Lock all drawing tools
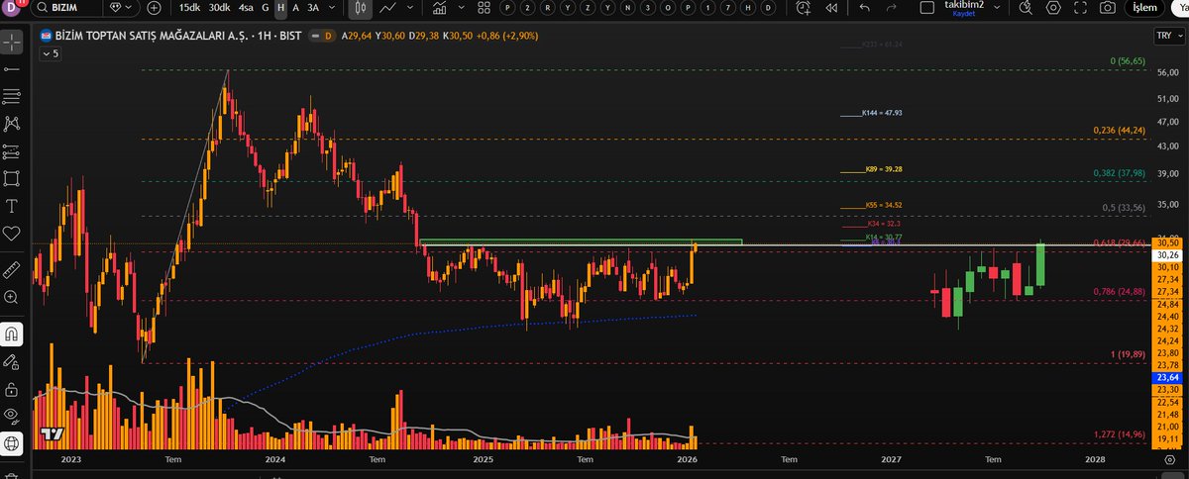The image size is (1189, 479). (x=13, y=389)
